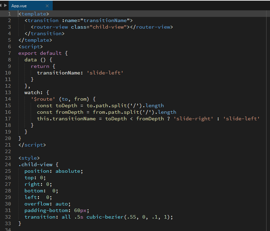The height and width of the screenshot is (231, 270).
Task: Click line number 13 in the gutter
Action: (x=8, y=92)
